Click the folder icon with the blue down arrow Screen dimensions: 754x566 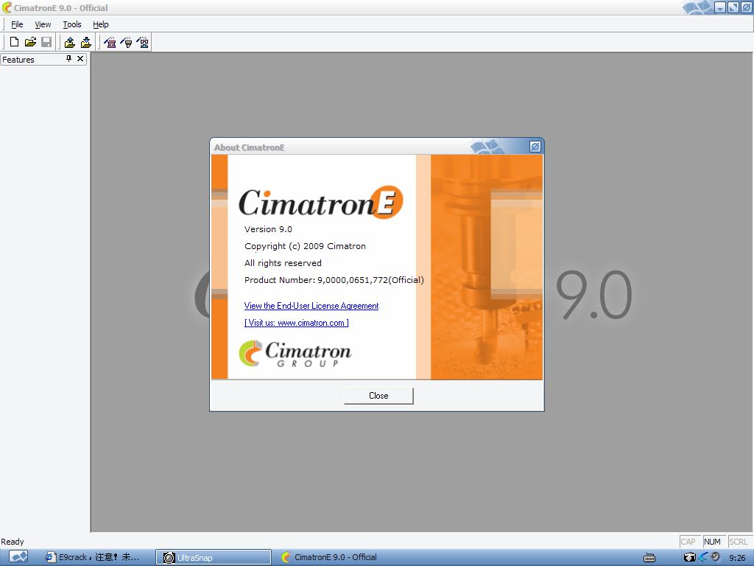[x=86, y=42]
